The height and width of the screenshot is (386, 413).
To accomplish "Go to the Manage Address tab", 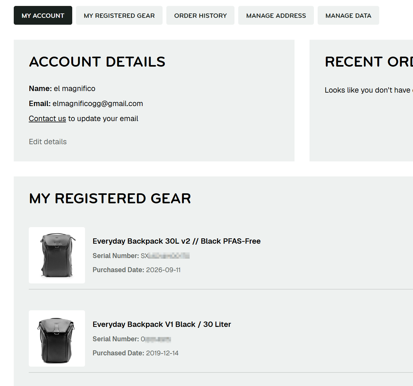I will click(x=276, y=15).
